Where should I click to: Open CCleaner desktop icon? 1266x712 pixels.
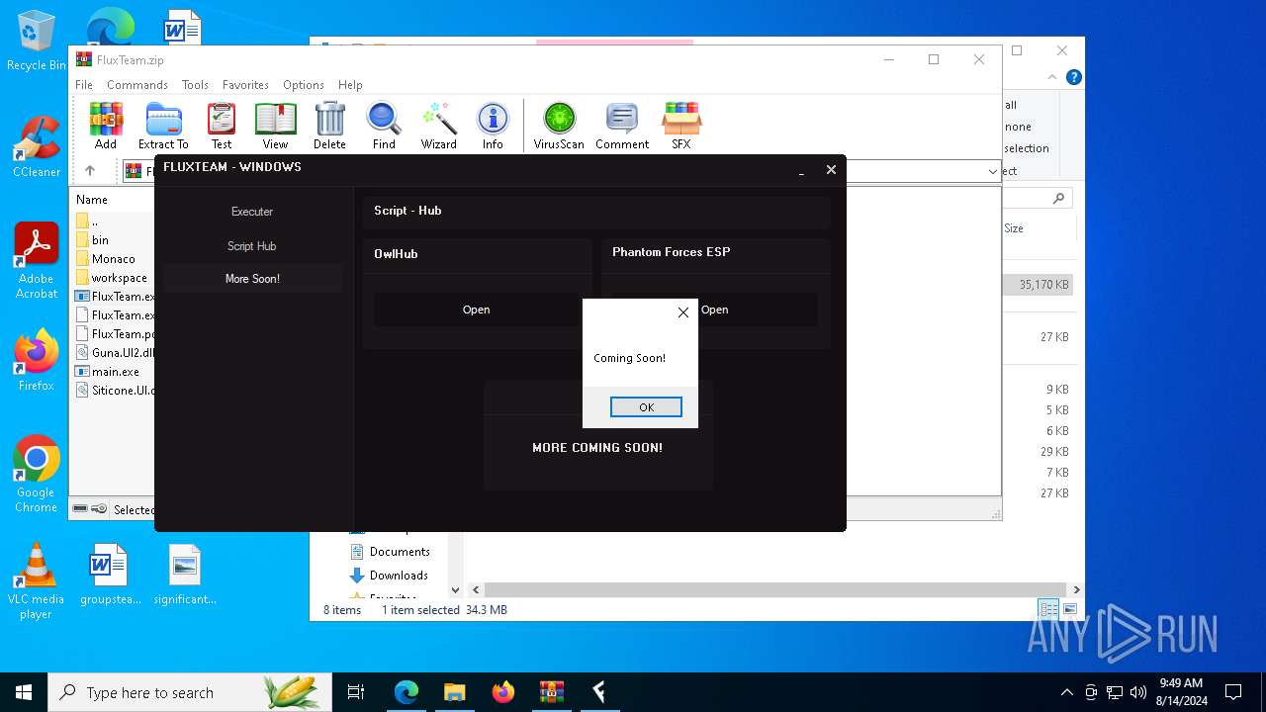coord(36,146)
